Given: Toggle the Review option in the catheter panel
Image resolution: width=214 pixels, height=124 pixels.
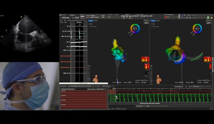Looking at the screenshot, I should 104,86.
